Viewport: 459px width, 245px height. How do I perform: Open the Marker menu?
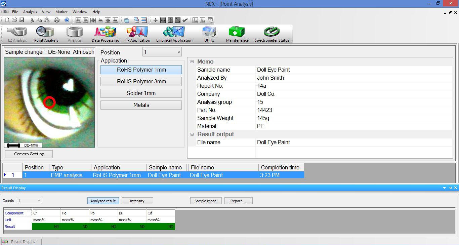click(x=61, y=12)
